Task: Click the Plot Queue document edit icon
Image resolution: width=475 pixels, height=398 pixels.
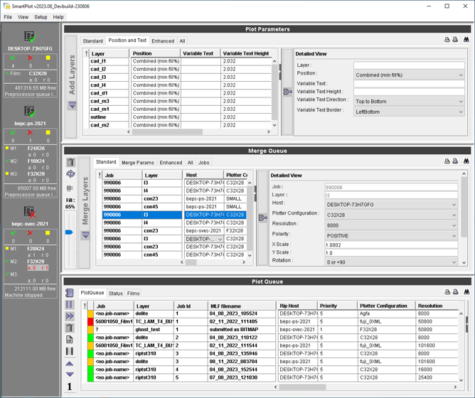Action: click(x=70, y=340)
